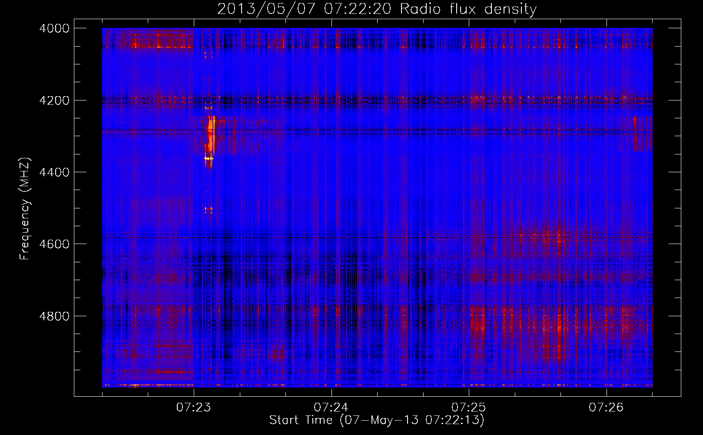Click the 'Frequency (MHZ)' axis label
703x435 pixels.
(25, 209)
